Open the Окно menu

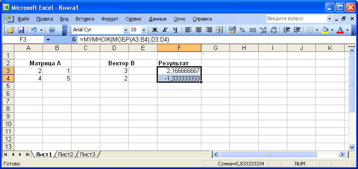tap(179, 19)
